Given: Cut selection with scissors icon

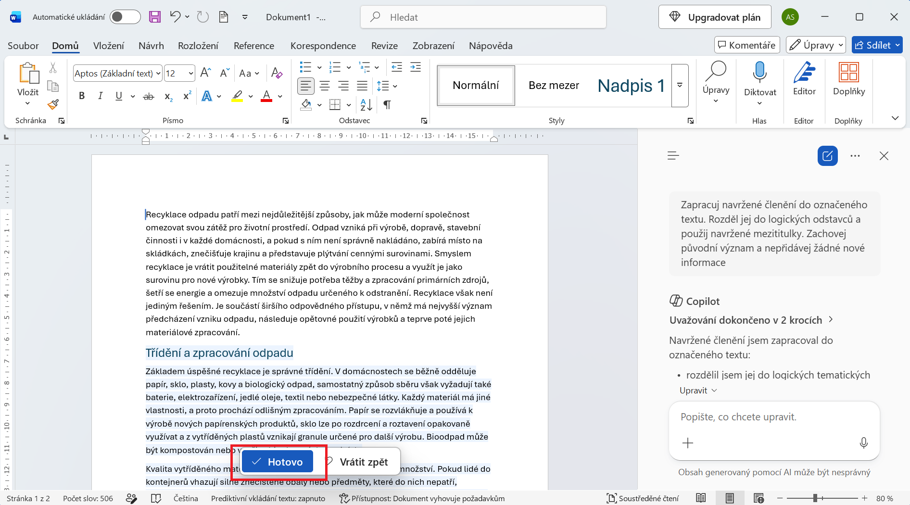Looking at the screenshot, I should click(x=53, y=68).
